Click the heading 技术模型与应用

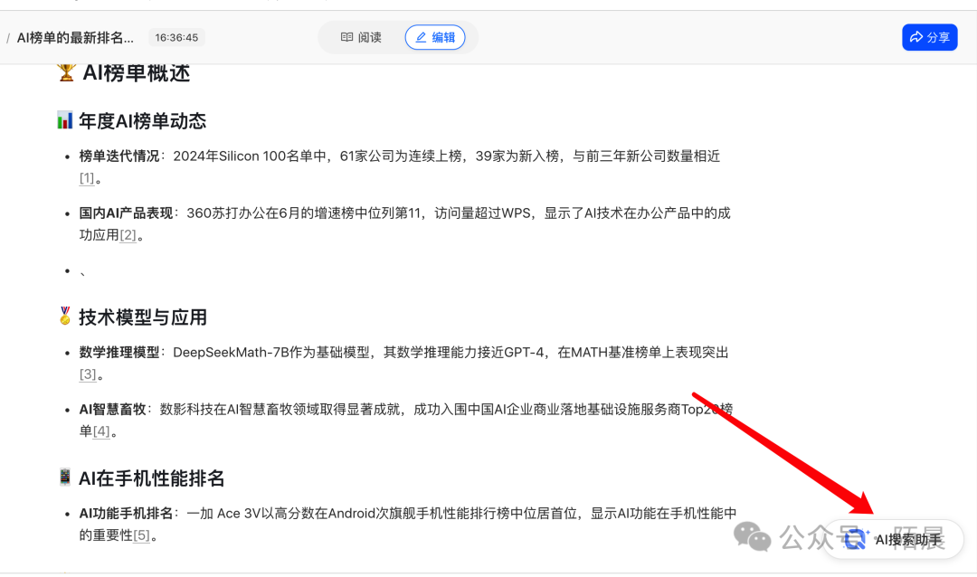coord(143,317)
